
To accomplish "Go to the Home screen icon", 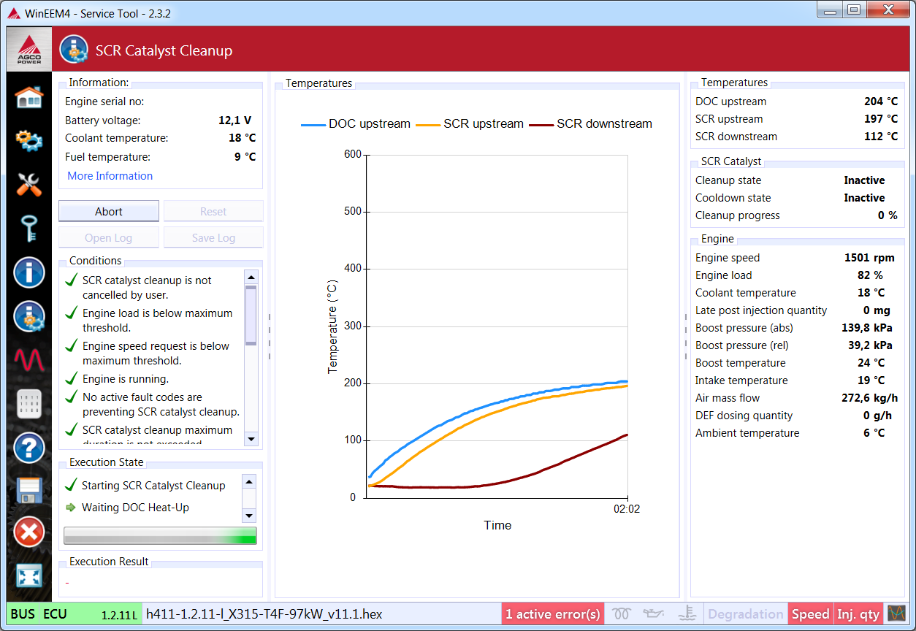I will [29, 97].
